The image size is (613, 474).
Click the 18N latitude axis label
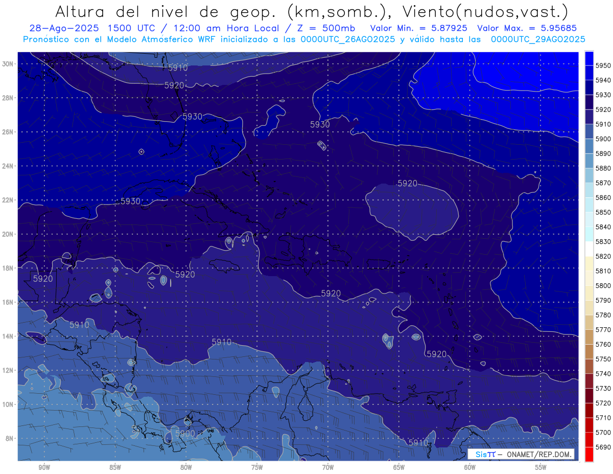click(9, 268)
